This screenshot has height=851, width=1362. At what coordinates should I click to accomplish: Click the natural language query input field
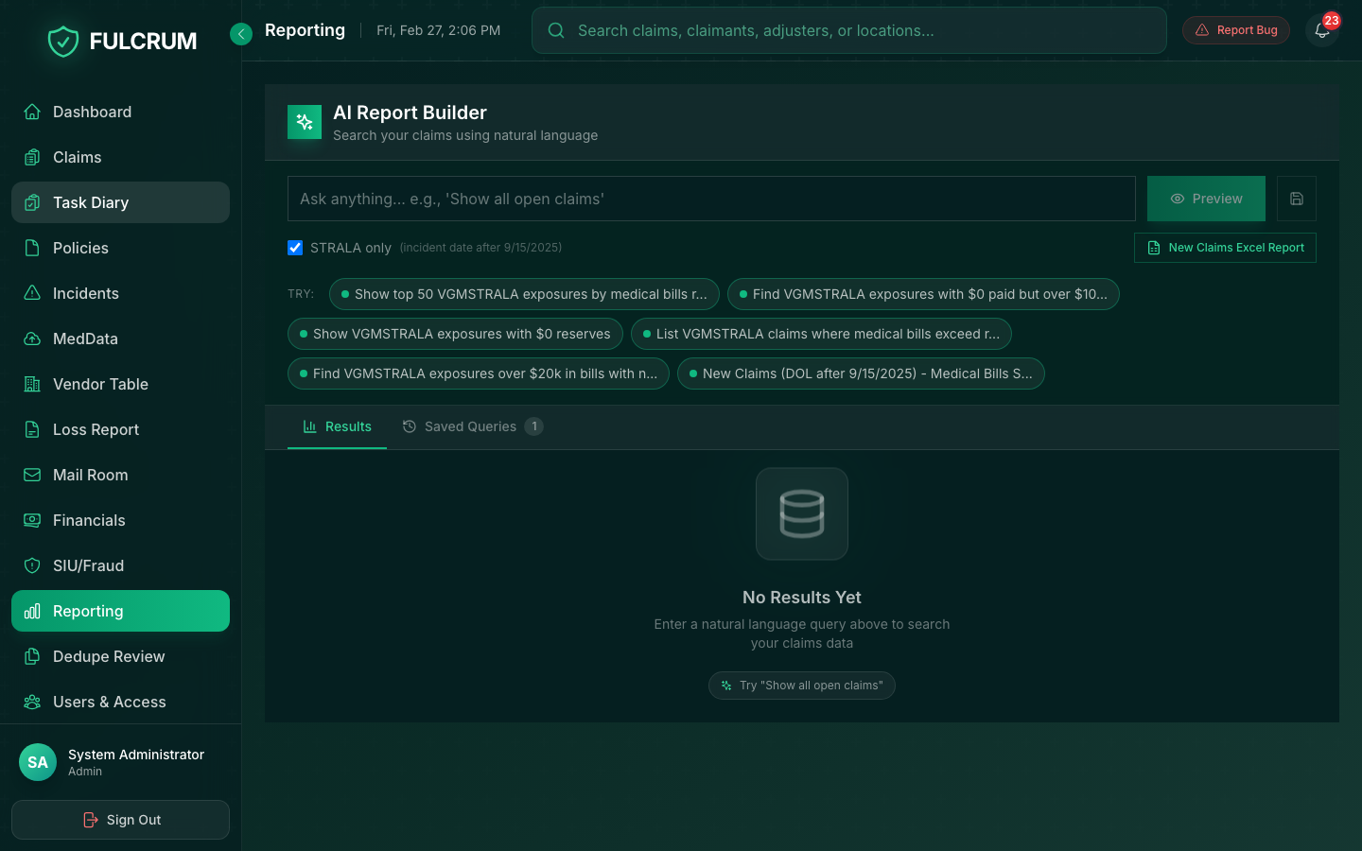coord(711,199)
